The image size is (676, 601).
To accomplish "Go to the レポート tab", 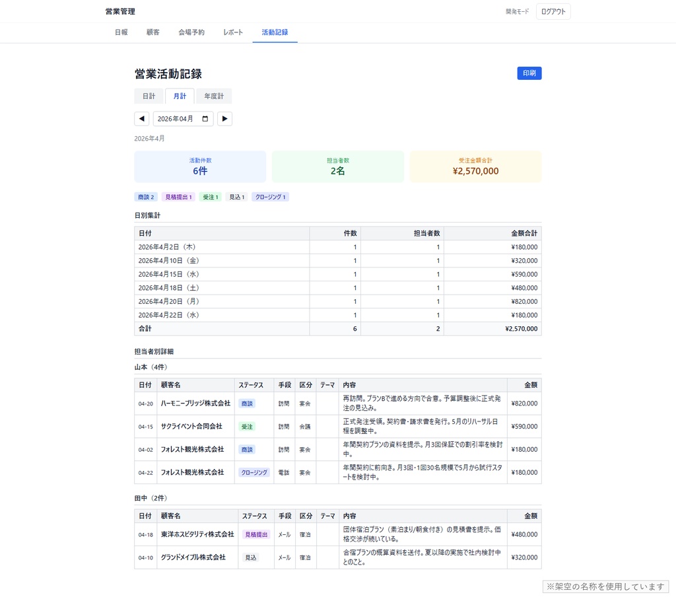I will tap(232, 32).
